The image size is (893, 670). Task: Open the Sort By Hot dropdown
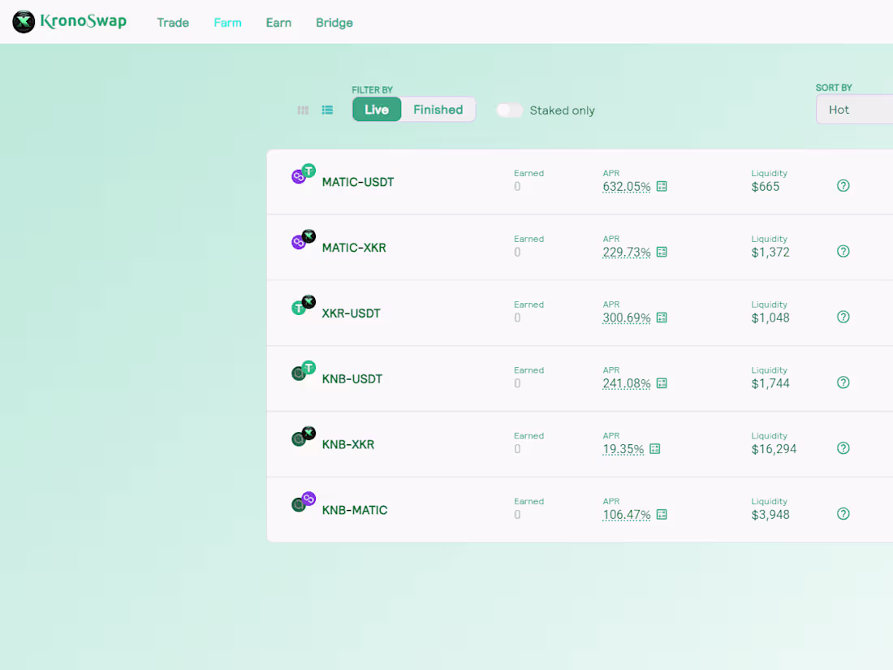tap(854, 110)
